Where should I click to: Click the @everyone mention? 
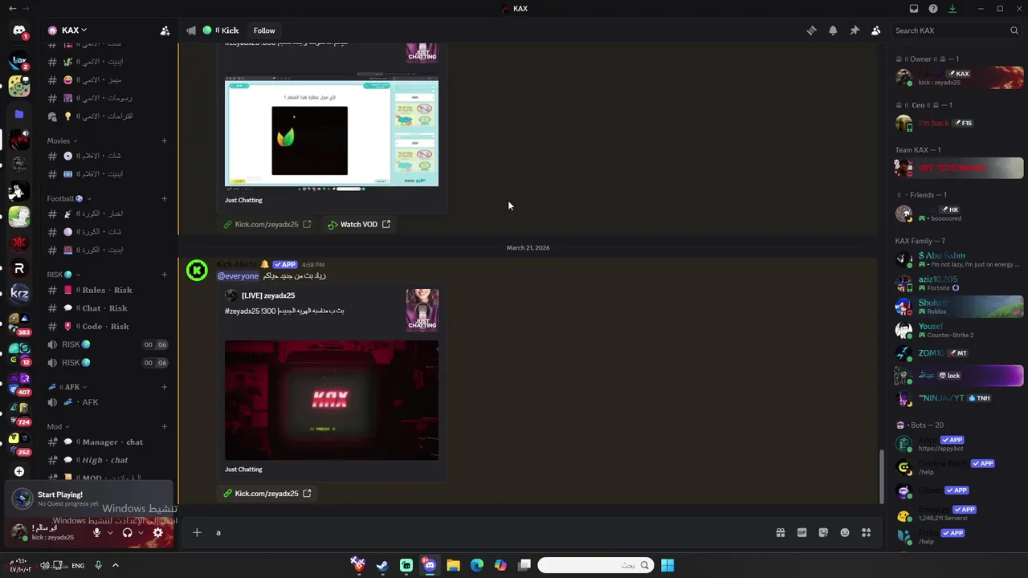(238, 276)
